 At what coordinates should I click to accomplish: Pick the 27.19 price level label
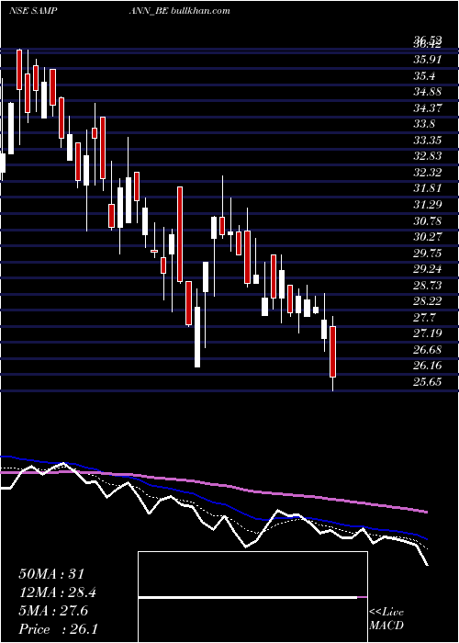tap(428, 333)
